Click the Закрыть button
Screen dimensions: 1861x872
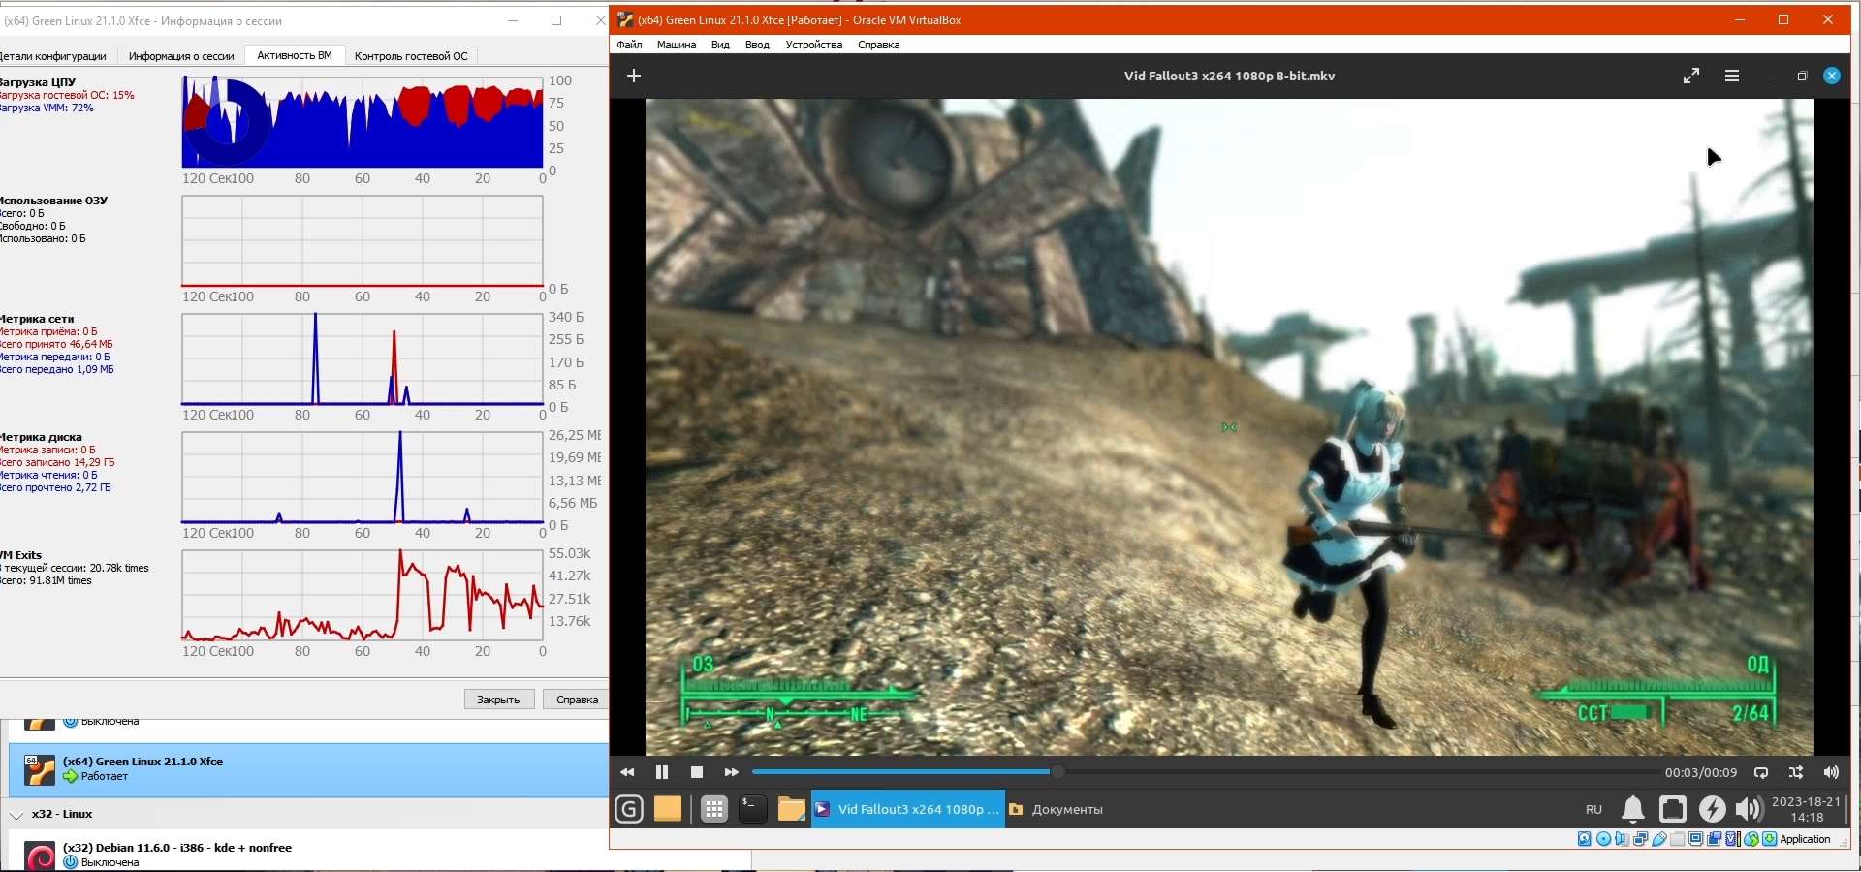[498, 700]
